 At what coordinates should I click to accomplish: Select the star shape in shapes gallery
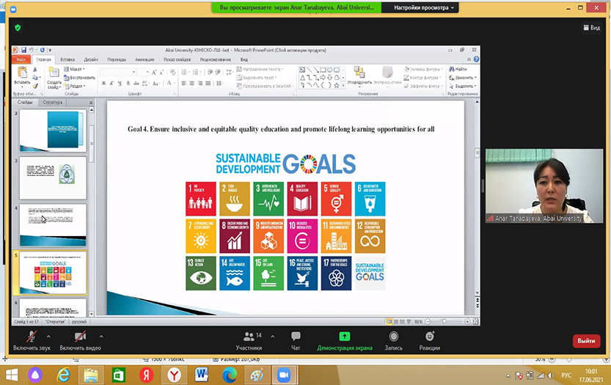[336, 85]
